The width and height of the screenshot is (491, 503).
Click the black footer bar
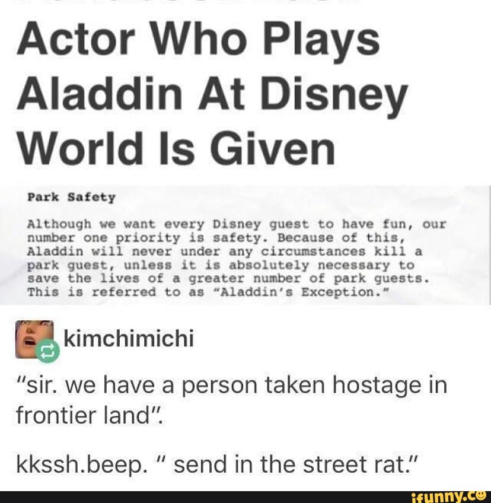click(x=245, y=497)
